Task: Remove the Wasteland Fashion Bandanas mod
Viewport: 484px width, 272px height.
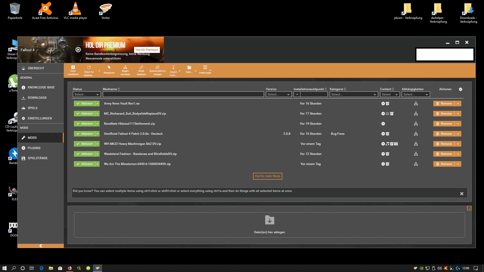Action: [x=444, y=154]
